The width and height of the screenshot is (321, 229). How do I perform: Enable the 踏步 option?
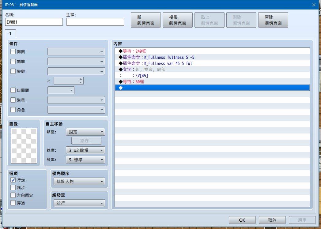[x=13, y=188]
